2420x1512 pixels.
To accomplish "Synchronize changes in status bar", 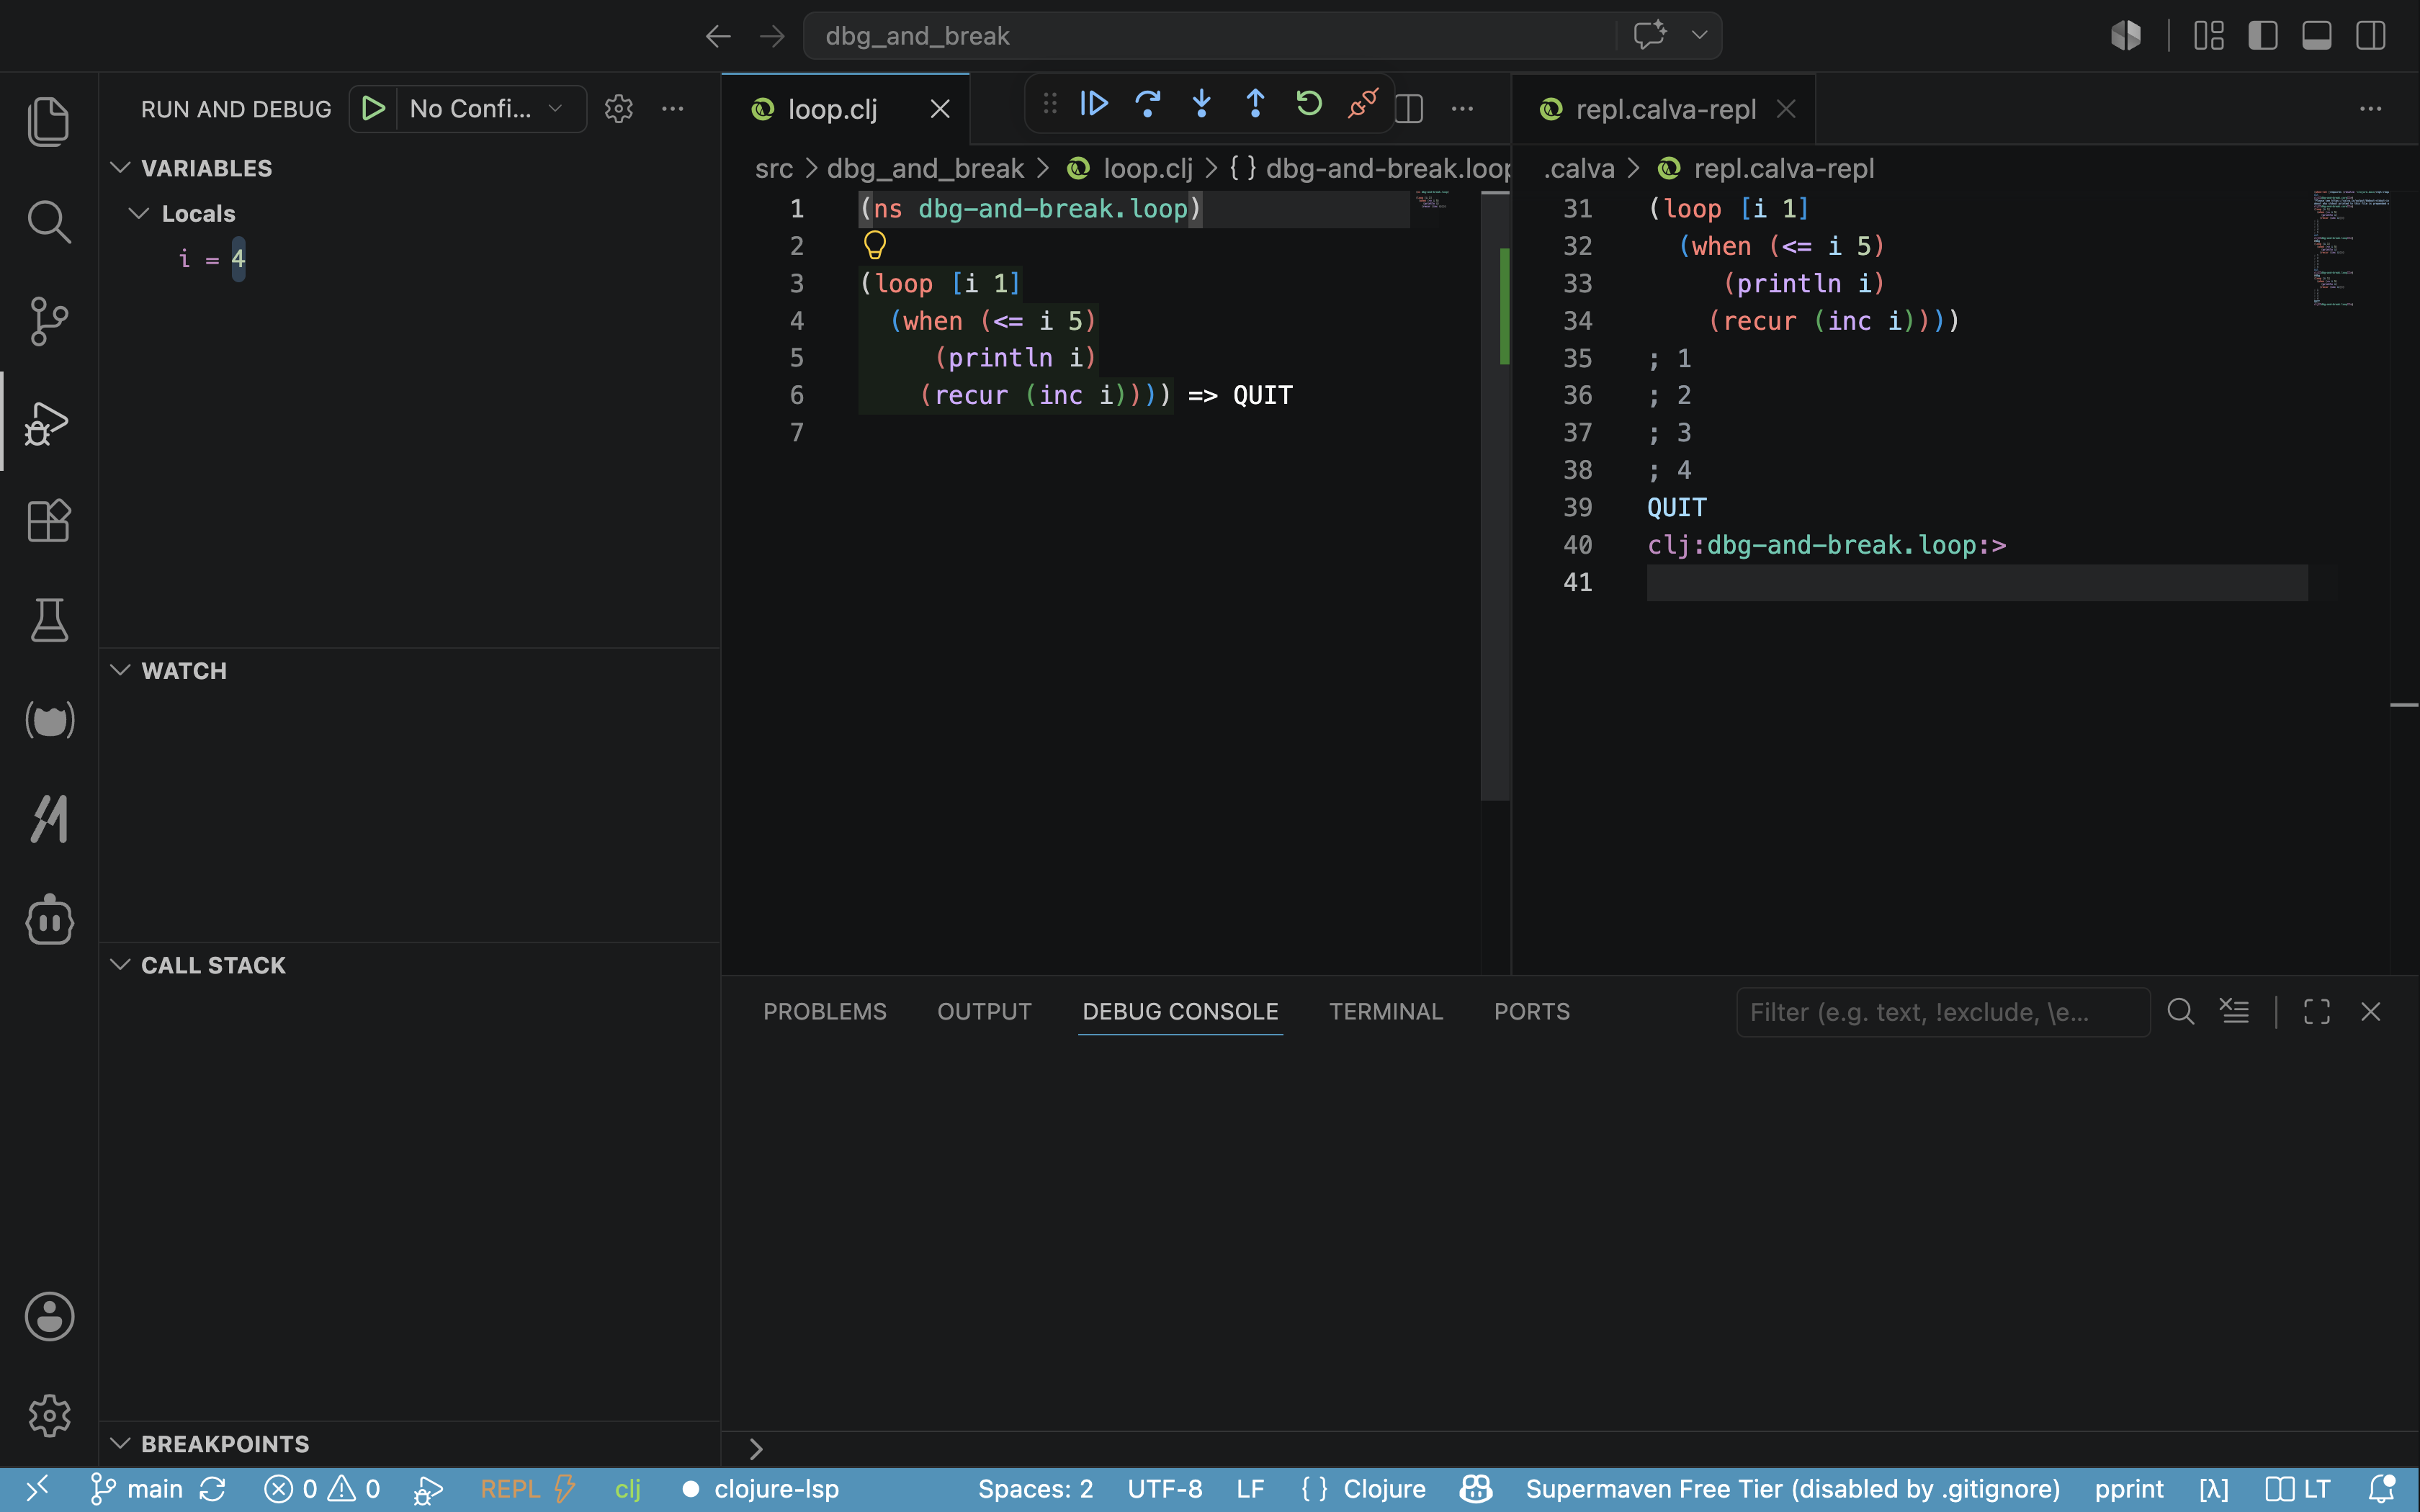I will coord(212,1489).
